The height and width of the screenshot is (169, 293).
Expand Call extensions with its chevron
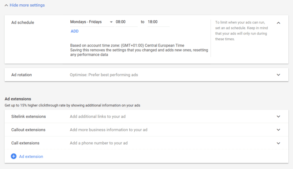pos(279,143)
